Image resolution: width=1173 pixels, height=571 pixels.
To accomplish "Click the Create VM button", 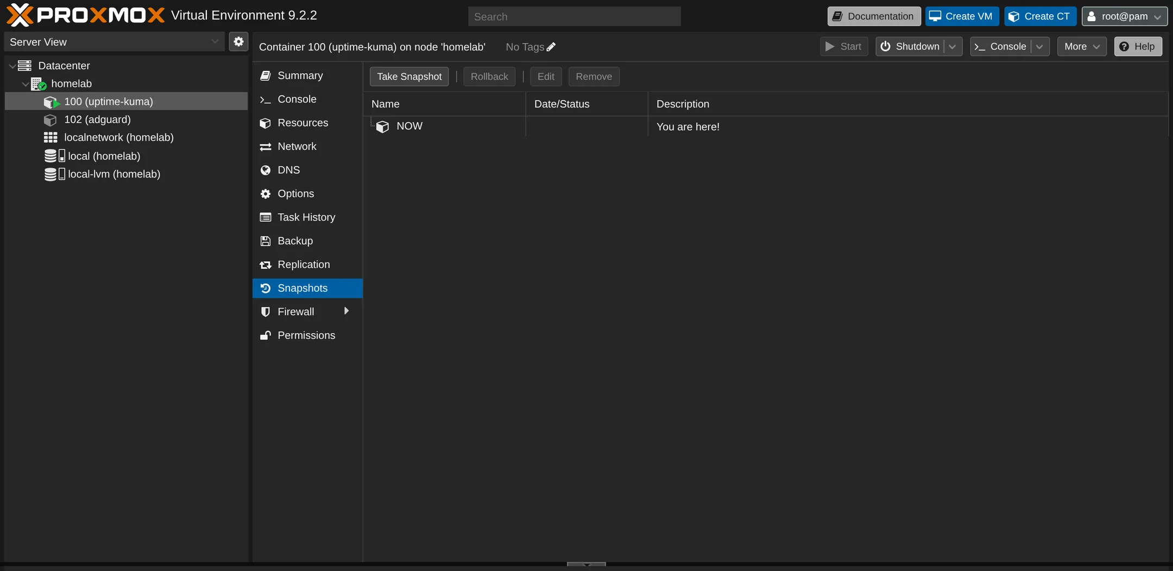I will pos(962,16).
